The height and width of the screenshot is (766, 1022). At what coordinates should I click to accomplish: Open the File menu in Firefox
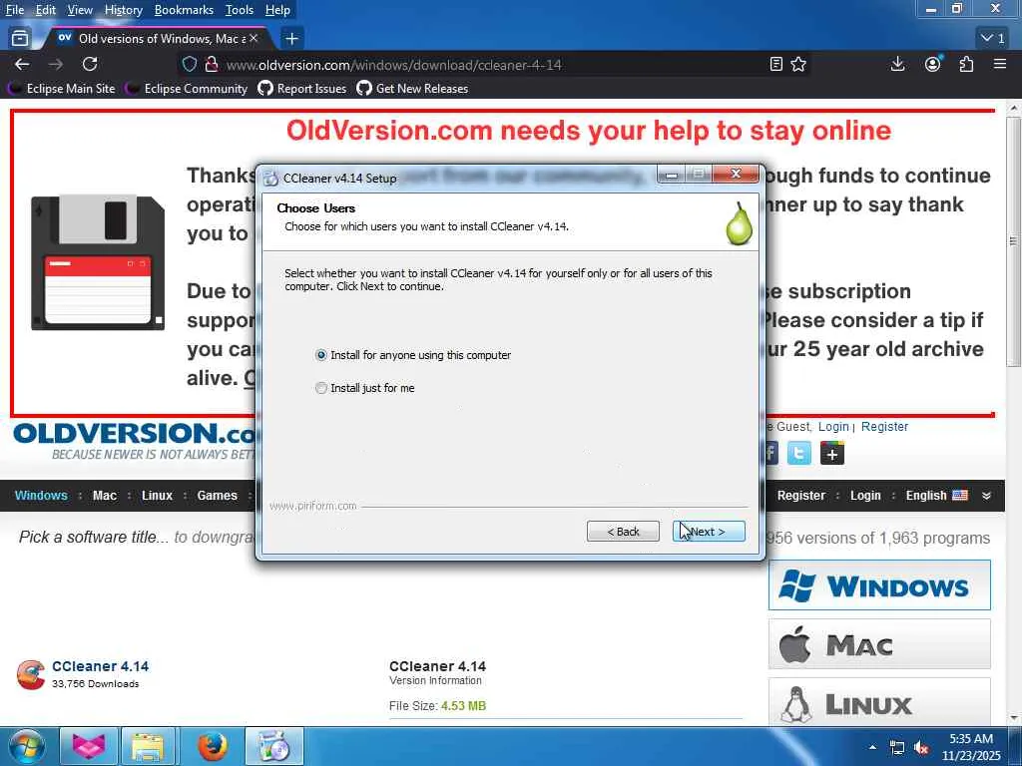pyautogui.click(x=14, y=10)
